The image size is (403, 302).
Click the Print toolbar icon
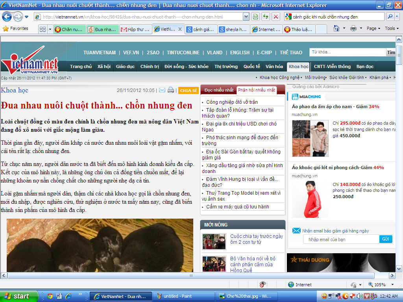[353, 28]
